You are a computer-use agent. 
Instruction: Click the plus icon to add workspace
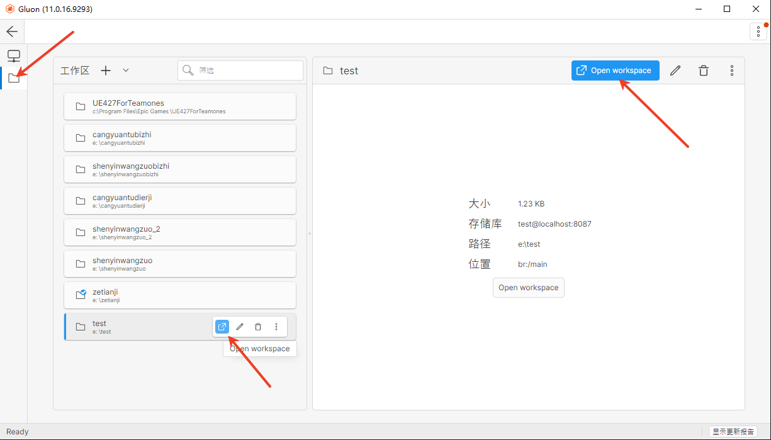106,71
